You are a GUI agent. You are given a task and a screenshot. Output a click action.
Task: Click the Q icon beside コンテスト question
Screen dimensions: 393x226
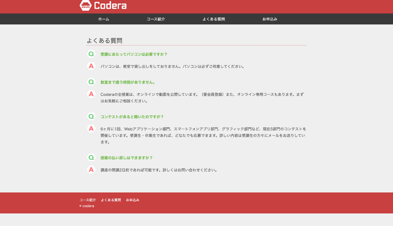pyautogui.click(x=91, y=117)
